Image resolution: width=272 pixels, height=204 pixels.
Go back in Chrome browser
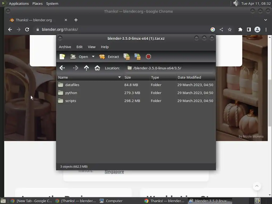click(x=10, y=29)
